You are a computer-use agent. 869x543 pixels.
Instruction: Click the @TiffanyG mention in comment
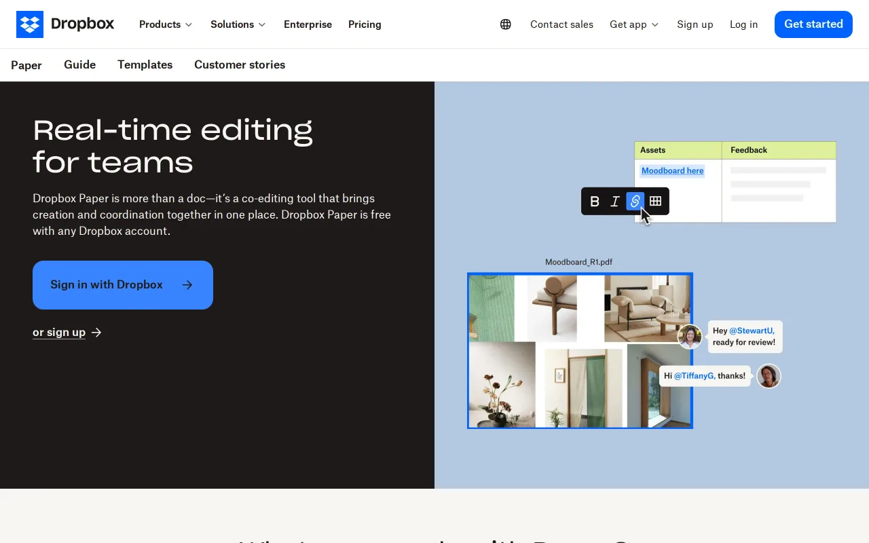coord(695,376)
